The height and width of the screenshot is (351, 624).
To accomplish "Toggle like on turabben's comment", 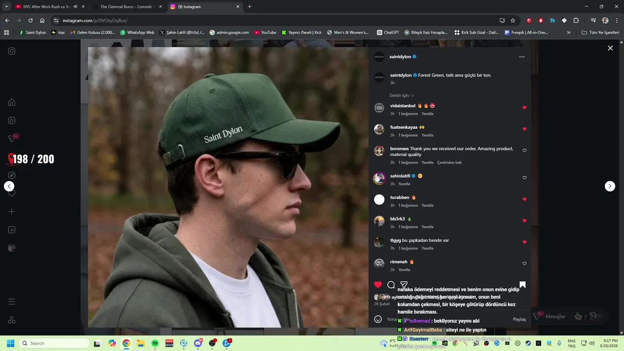I will tap(525, 199).
